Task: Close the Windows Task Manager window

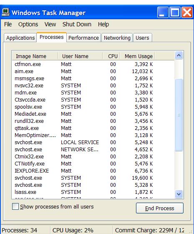Action: (x=187, y=12)
